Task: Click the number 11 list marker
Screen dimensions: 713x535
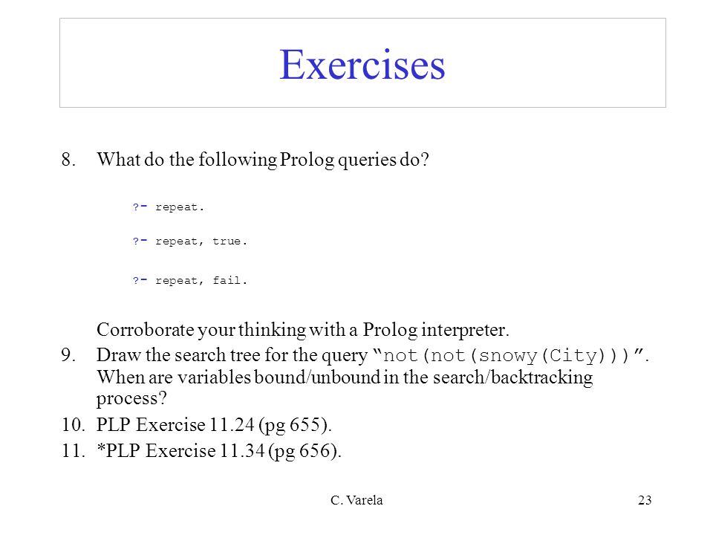Action: coord(74,451)
